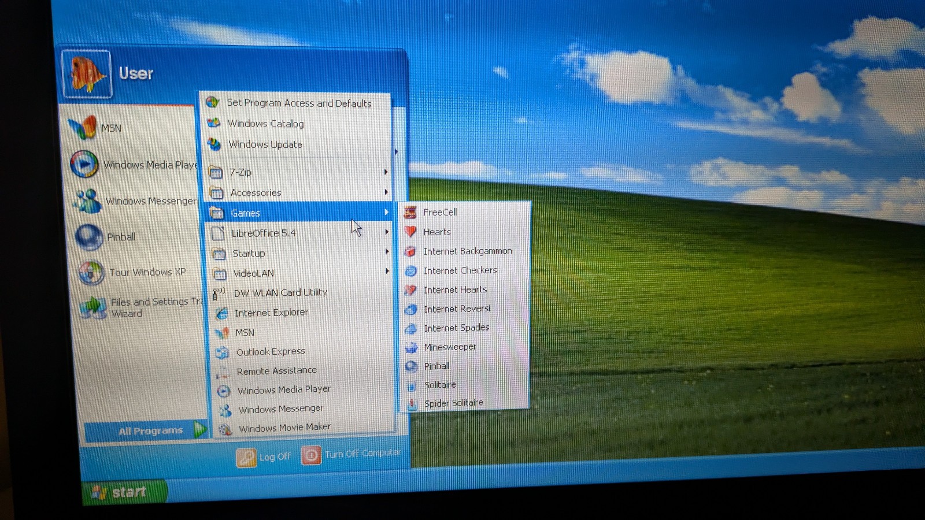Expand the Games submenu arrow
Image resolution: width=925 pixels, height=520 pixels.
tap(386, 212)
